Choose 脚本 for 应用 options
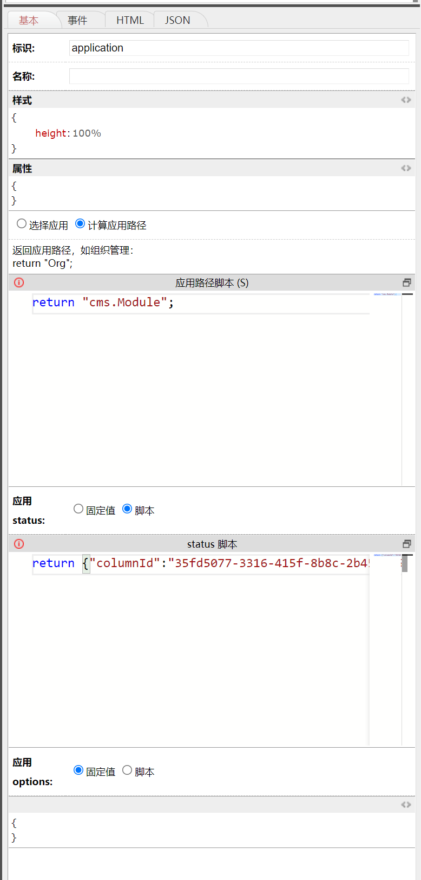Screen dimensions: 421x880 [x=127, y=770]
